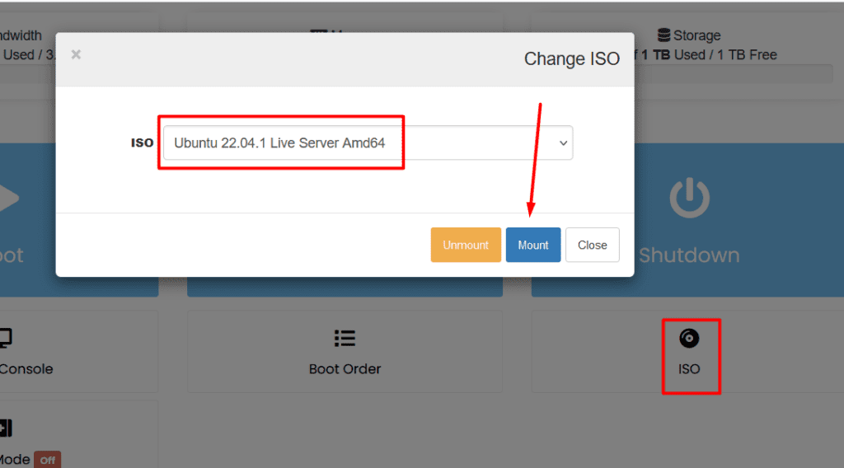Click the Shutdown power icon

tap(689, 199)
